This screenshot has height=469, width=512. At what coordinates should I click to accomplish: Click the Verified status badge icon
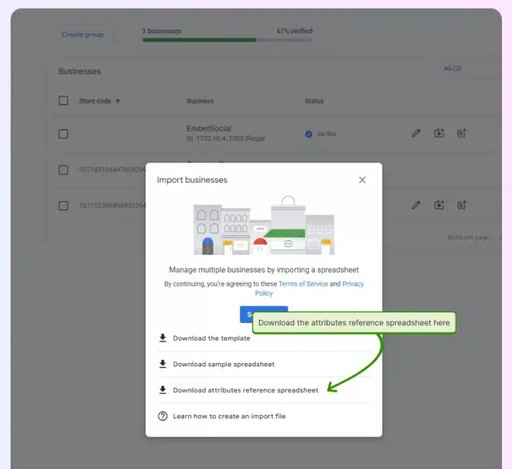pos(309,134)
